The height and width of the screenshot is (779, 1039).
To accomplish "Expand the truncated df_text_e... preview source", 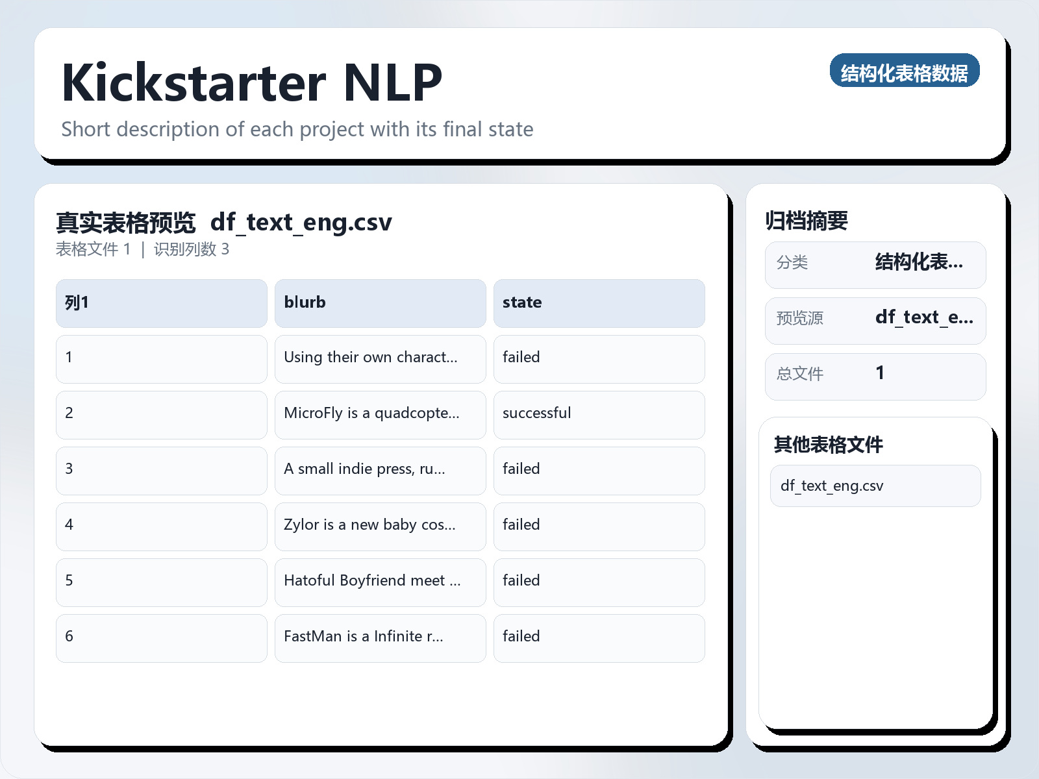I will 925,319.
